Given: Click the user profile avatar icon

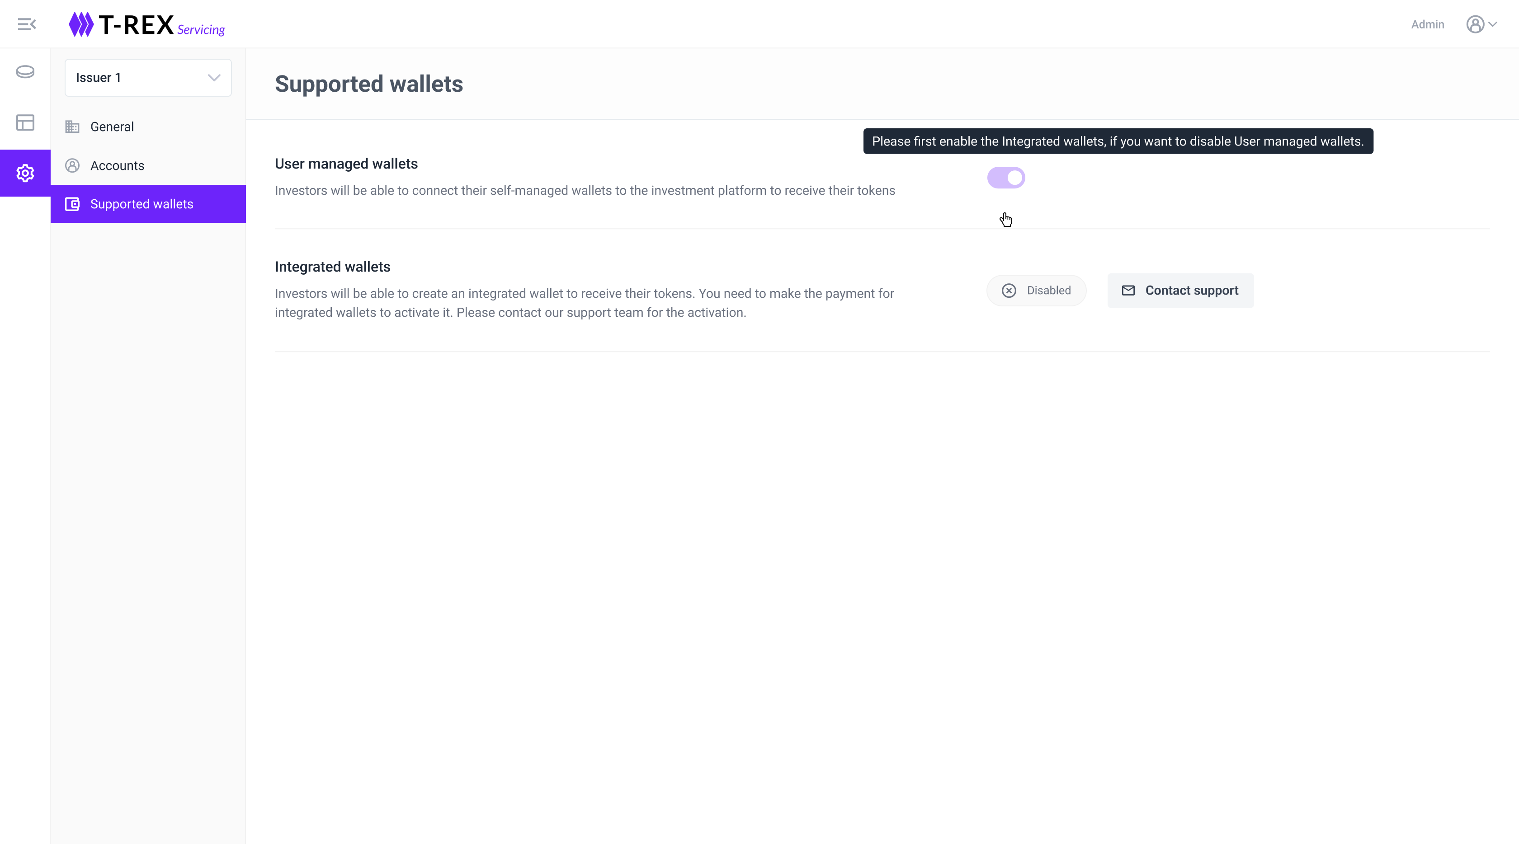Looking at the screenshot, I should pos(1475,24).
